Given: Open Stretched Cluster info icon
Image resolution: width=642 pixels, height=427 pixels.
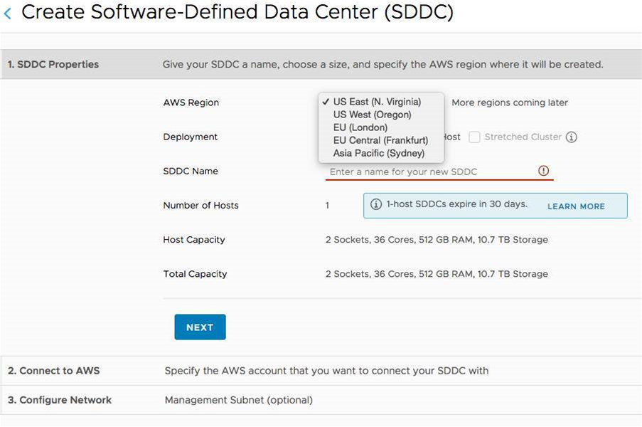Looking at the screenshot, I should [571, 137].
